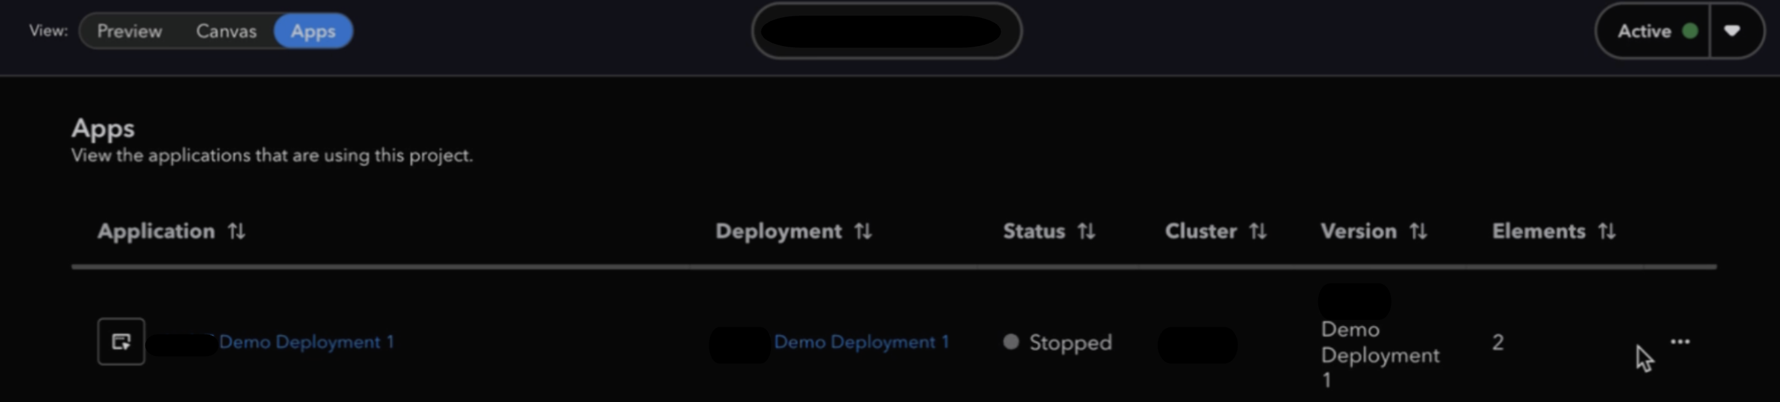The width and height of the screenshot is (1780, 402).
Task: Click the application icon for Demo Deployment 1
Action: point(121,341)
